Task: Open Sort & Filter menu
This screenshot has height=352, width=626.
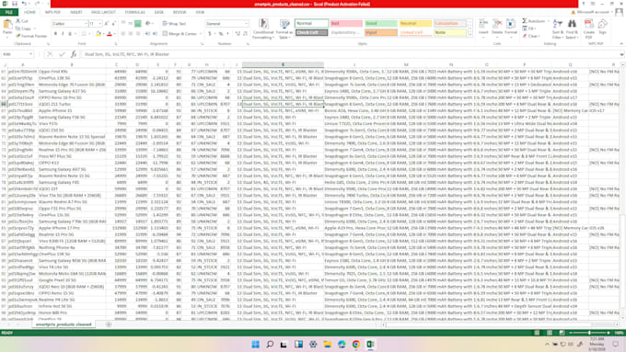Action: coord(558,28)
